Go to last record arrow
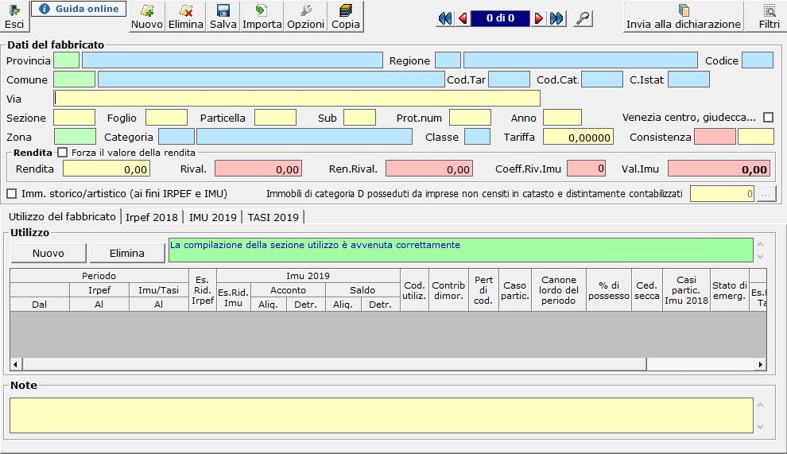Image resolution: width=787 pixels, height=454 pixels. (556, 18)
